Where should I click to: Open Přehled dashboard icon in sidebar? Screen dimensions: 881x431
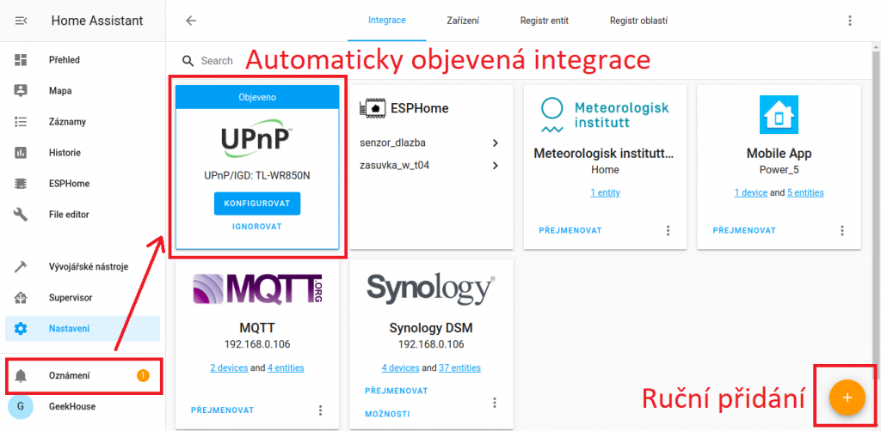tap(21, 59)
